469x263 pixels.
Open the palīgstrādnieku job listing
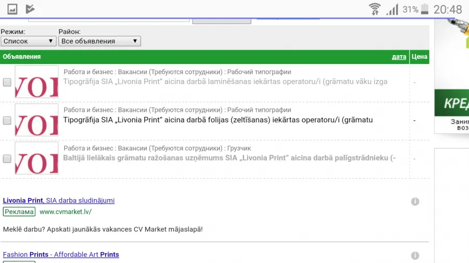pyautogui.click(x=229, y=157)
